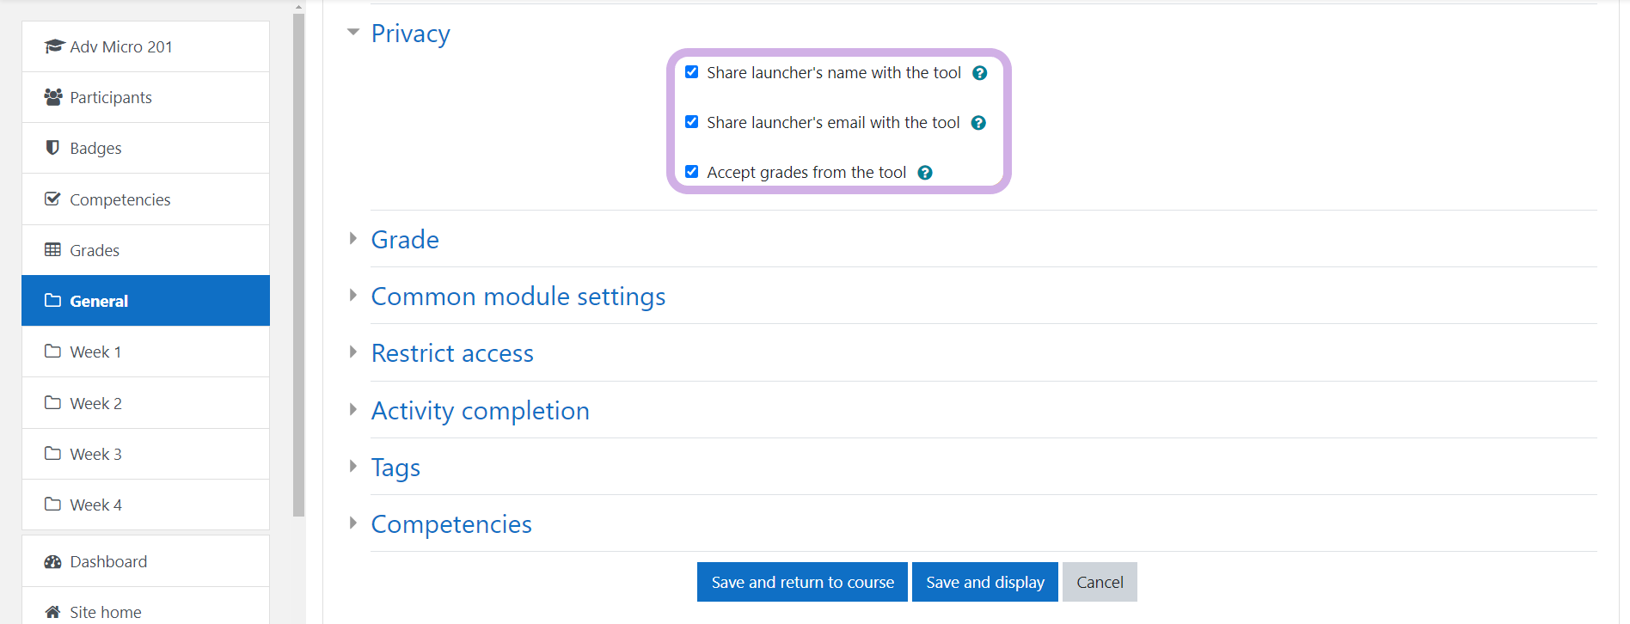Click the Badges shield icon
The height and width of the screenshot is (624, 1630).
pyautogui.click(x=52, y=148)
